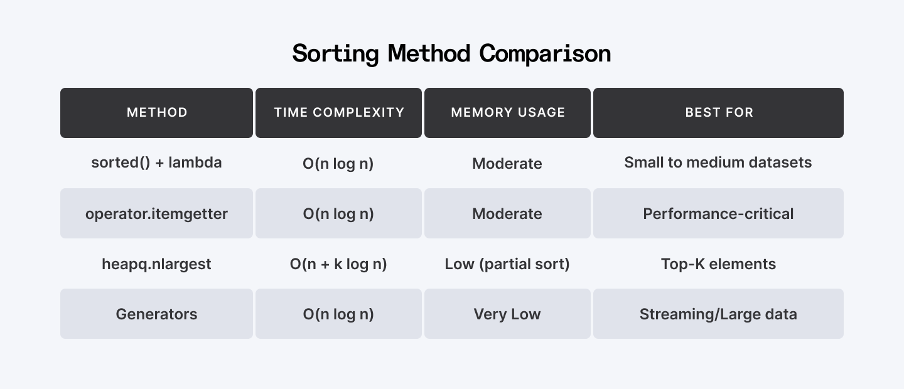Select the 'Performance-critical' cell
This screenshot has height=389, width=904.
tap(718, 213)
